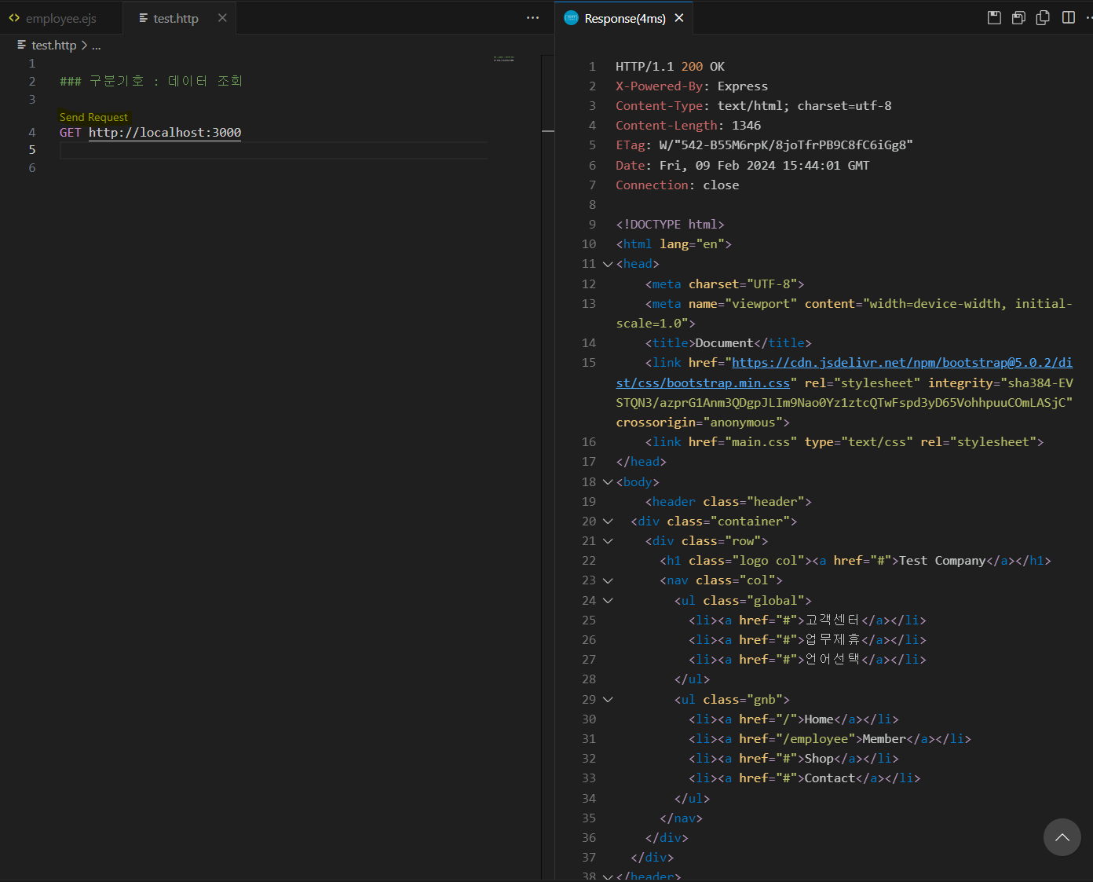
Task: Click the header class="header" line
Action: point(729,502)
